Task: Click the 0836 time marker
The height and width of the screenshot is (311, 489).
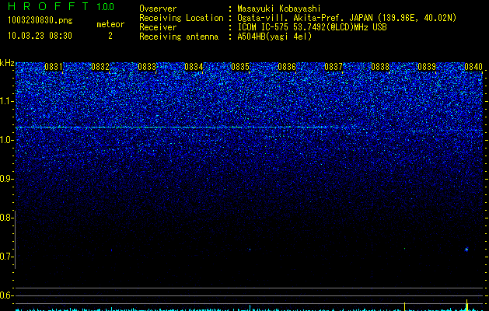Action: click(x=287, y=67)
